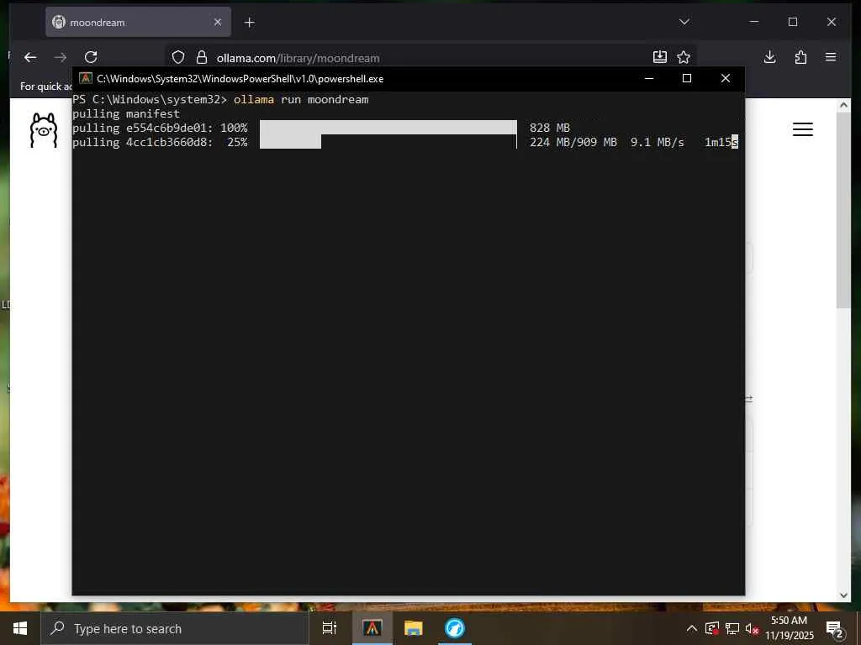Click the 'Type here to search' box

point(175,628)
